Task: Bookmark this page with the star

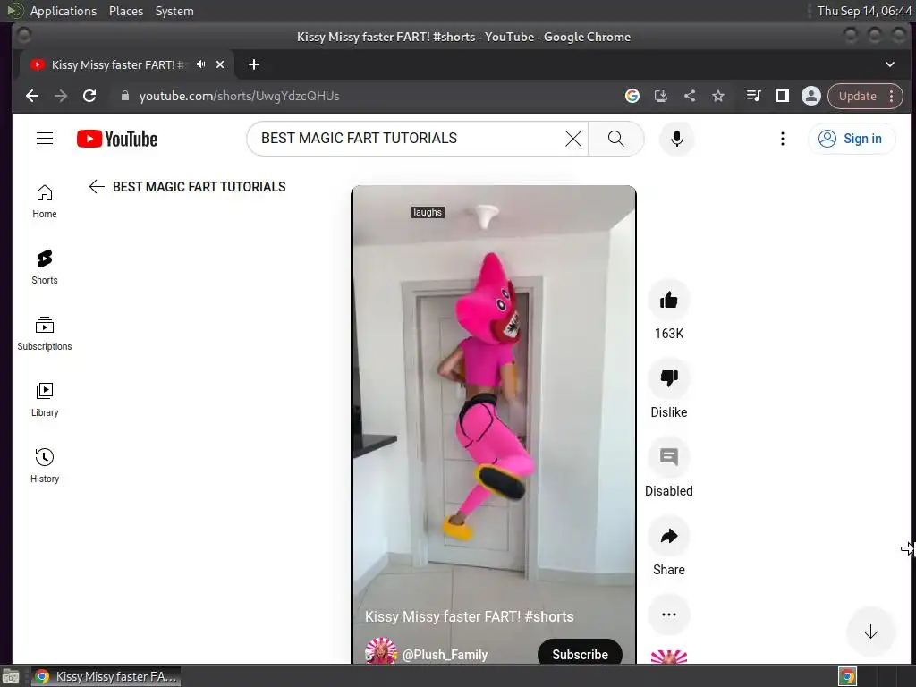Action: (x=718, y=96)
